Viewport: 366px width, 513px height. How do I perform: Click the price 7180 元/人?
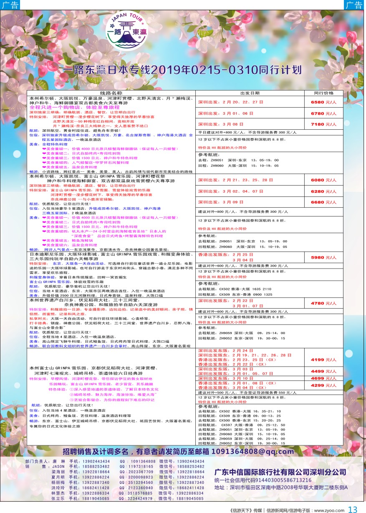pyautogui.click(x=323, y=124)
